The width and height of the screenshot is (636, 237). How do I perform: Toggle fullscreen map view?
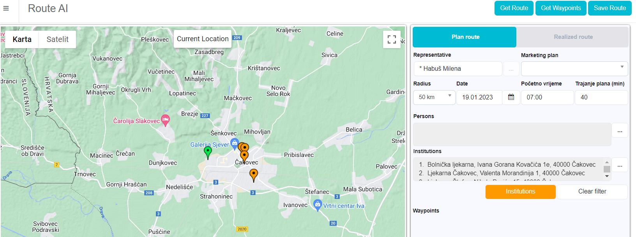coord(392,39)
